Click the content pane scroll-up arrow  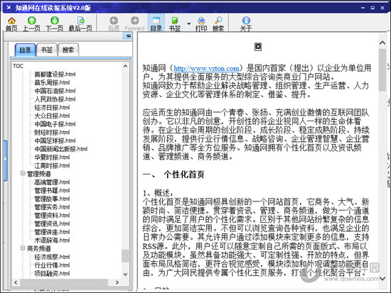coord(382,43)
